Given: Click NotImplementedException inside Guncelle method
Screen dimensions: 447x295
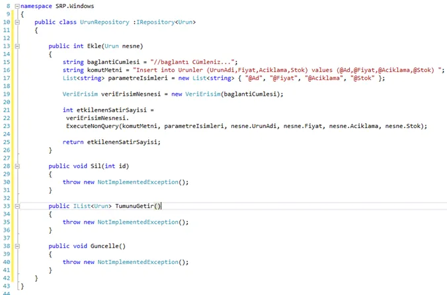Looking at the screenshot, I should pos(138,262).
